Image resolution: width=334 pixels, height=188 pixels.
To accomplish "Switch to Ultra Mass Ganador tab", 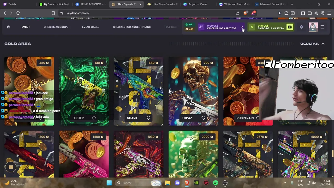I will pos(162,4).
